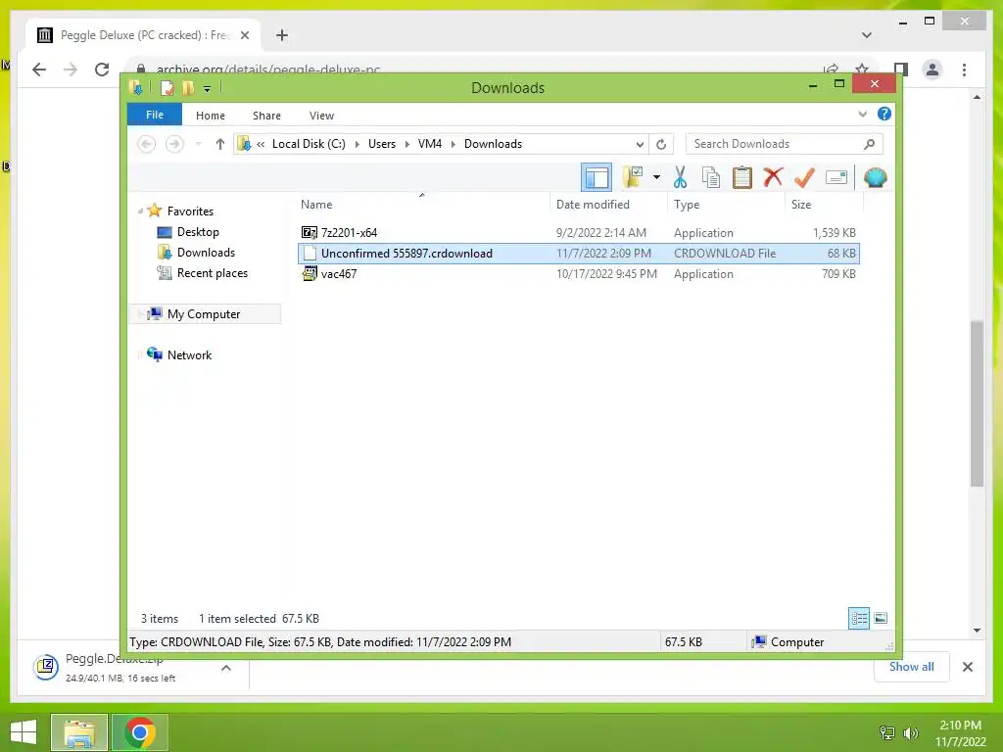The height and width of the screenshot is (752, 1003).
Task: Close the Peggle Deluxe Chrome tab
Action: click(x=244, y=35)
